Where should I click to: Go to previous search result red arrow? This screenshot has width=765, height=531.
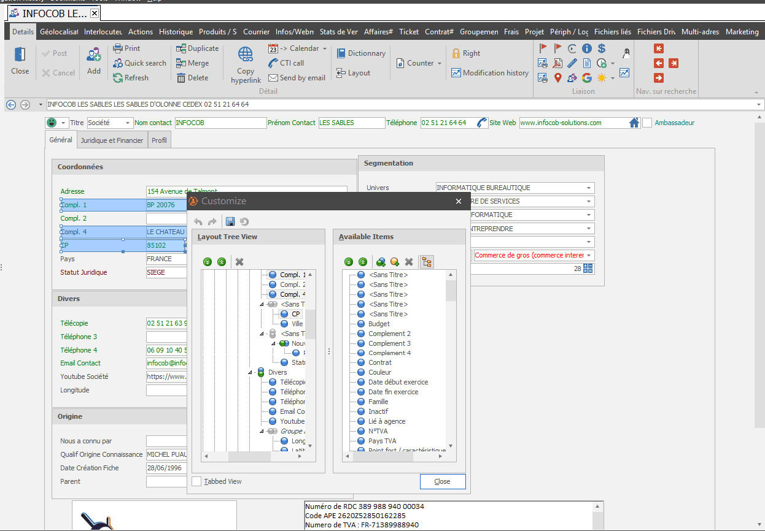659,63
